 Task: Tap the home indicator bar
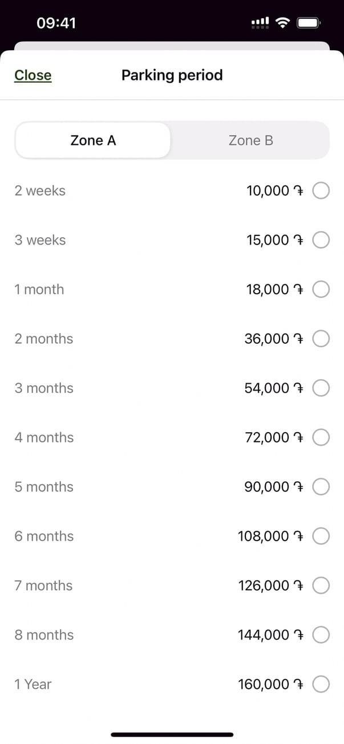click(x=172, y=734)
